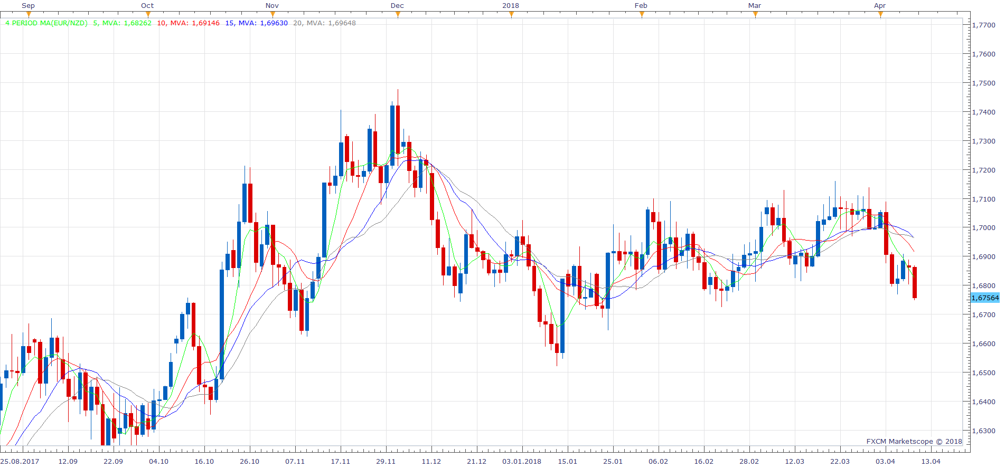Click the 28.02 date axis label
Viewport: 1005px width, 468px height.
point(749,461)
